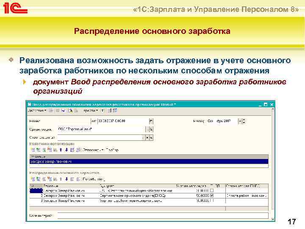The height and width of the screenshot is (229, 305).
Task: Click the add-row icon in the Работники организации toolbar
Action: tap(33, 150)
